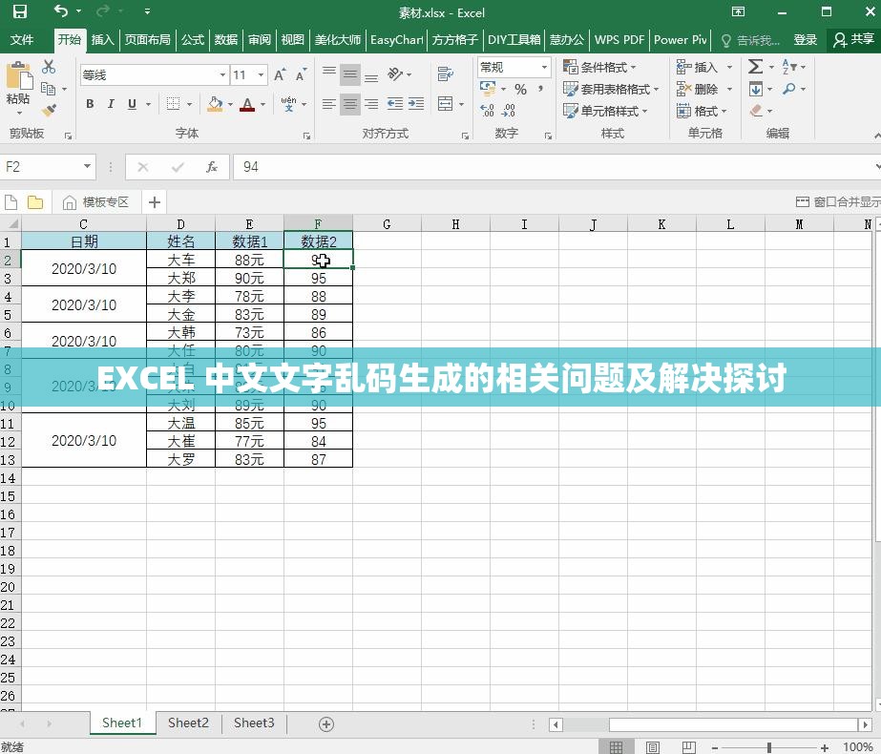Screen dimensions: 881x754
Task: Toggle center horizontal alignment
Action: (350, 103)
